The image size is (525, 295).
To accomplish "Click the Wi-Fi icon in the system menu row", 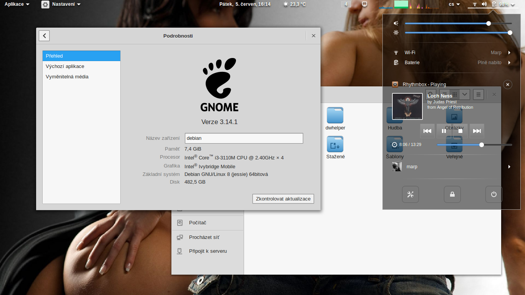I will (x=396, y=53).
